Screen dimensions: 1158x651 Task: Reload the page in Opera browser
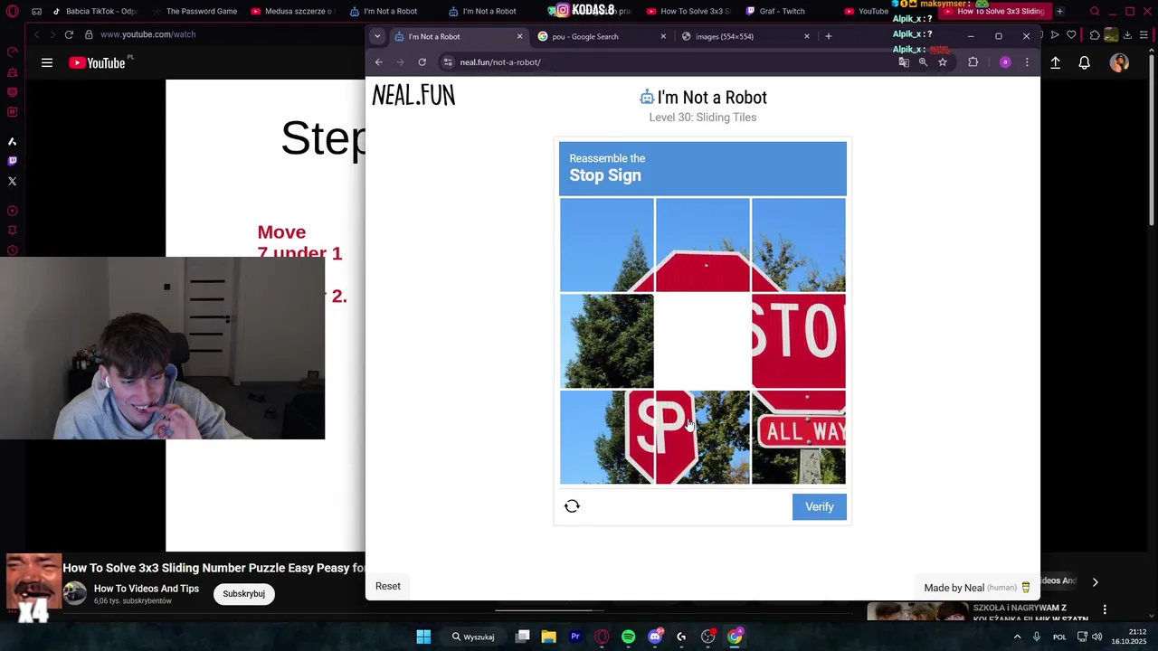coord(69,34)
